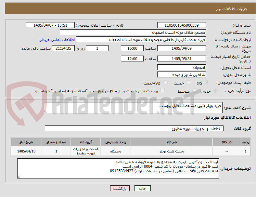Click the گروه کالا field
Viewport: 256px width, 197px height.
tap(134, 128)
